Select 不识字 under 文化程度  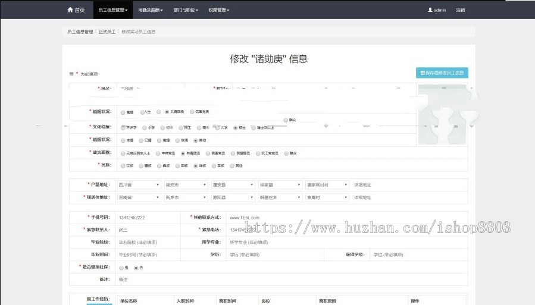[123, 128]
